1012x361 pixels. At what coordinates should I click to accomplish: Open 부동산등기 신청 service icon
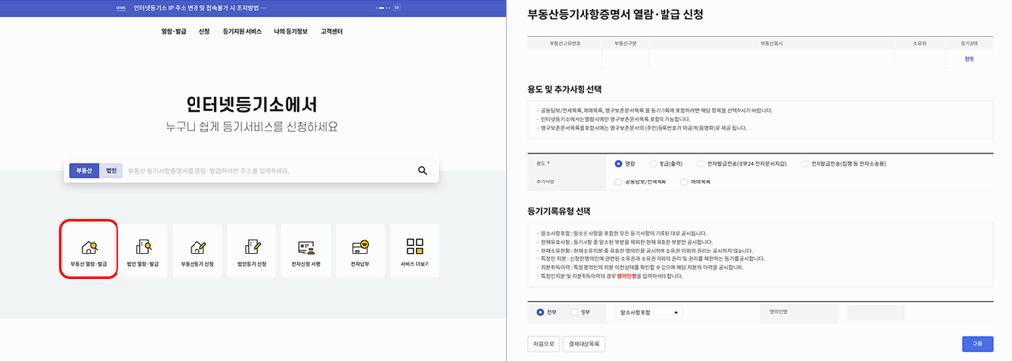click(197, 251)
